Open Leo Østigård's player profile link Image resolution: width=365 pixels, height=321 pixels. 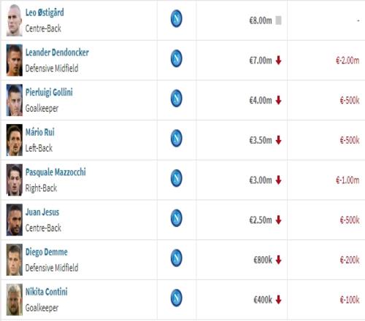pos(45,12)
